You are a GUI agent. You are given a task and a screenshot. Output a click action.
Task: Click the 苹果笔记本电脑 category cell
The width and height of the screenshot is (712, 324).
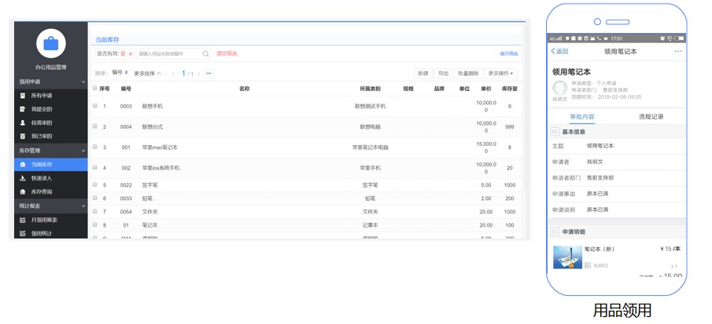[x=370, y=147]
